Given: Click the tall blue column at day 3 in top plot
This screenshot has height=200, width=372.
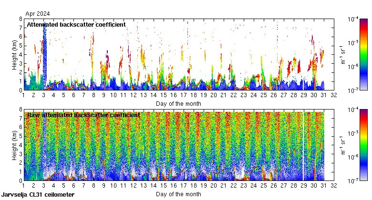Looking at the screenshot, I should tap(44, 52).
